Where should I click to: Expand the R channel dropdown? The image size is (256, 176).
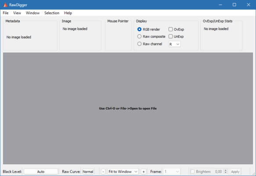coord(174,44)
